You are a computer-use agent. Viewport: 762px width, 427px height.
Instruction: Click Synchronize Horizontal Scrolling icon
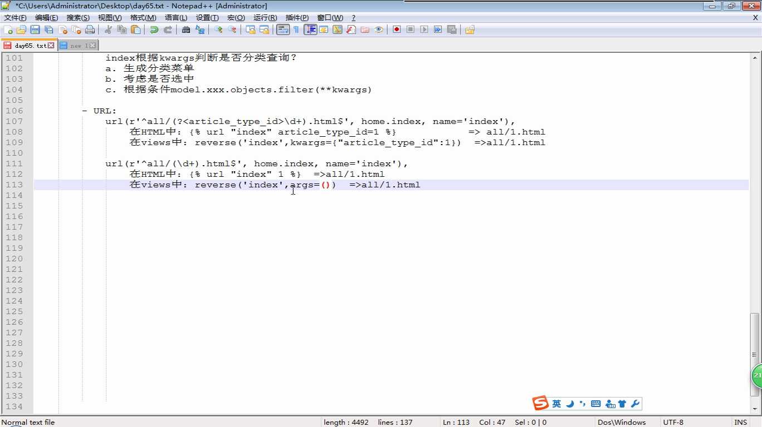(264, 29)
